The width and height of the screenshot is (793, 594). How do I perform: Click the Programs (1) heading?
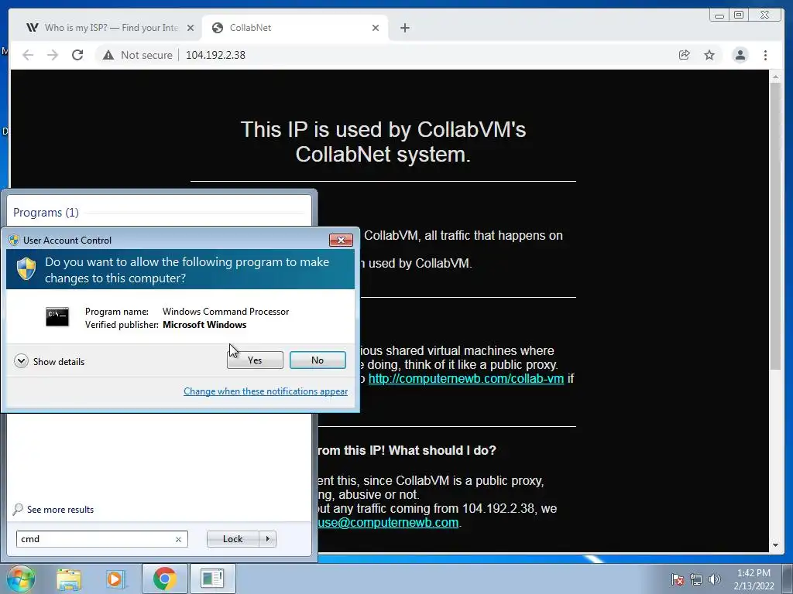46,213
